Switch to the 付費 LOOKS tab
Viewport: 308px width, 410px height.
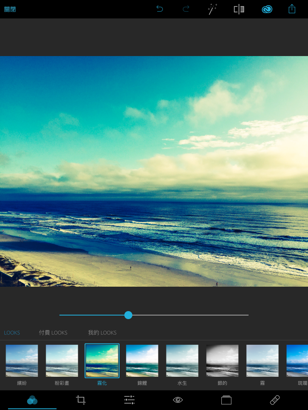[x=53, y=333]
